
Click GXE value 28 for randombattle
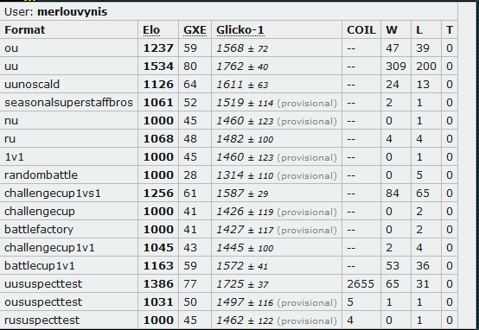click(190, 175)
